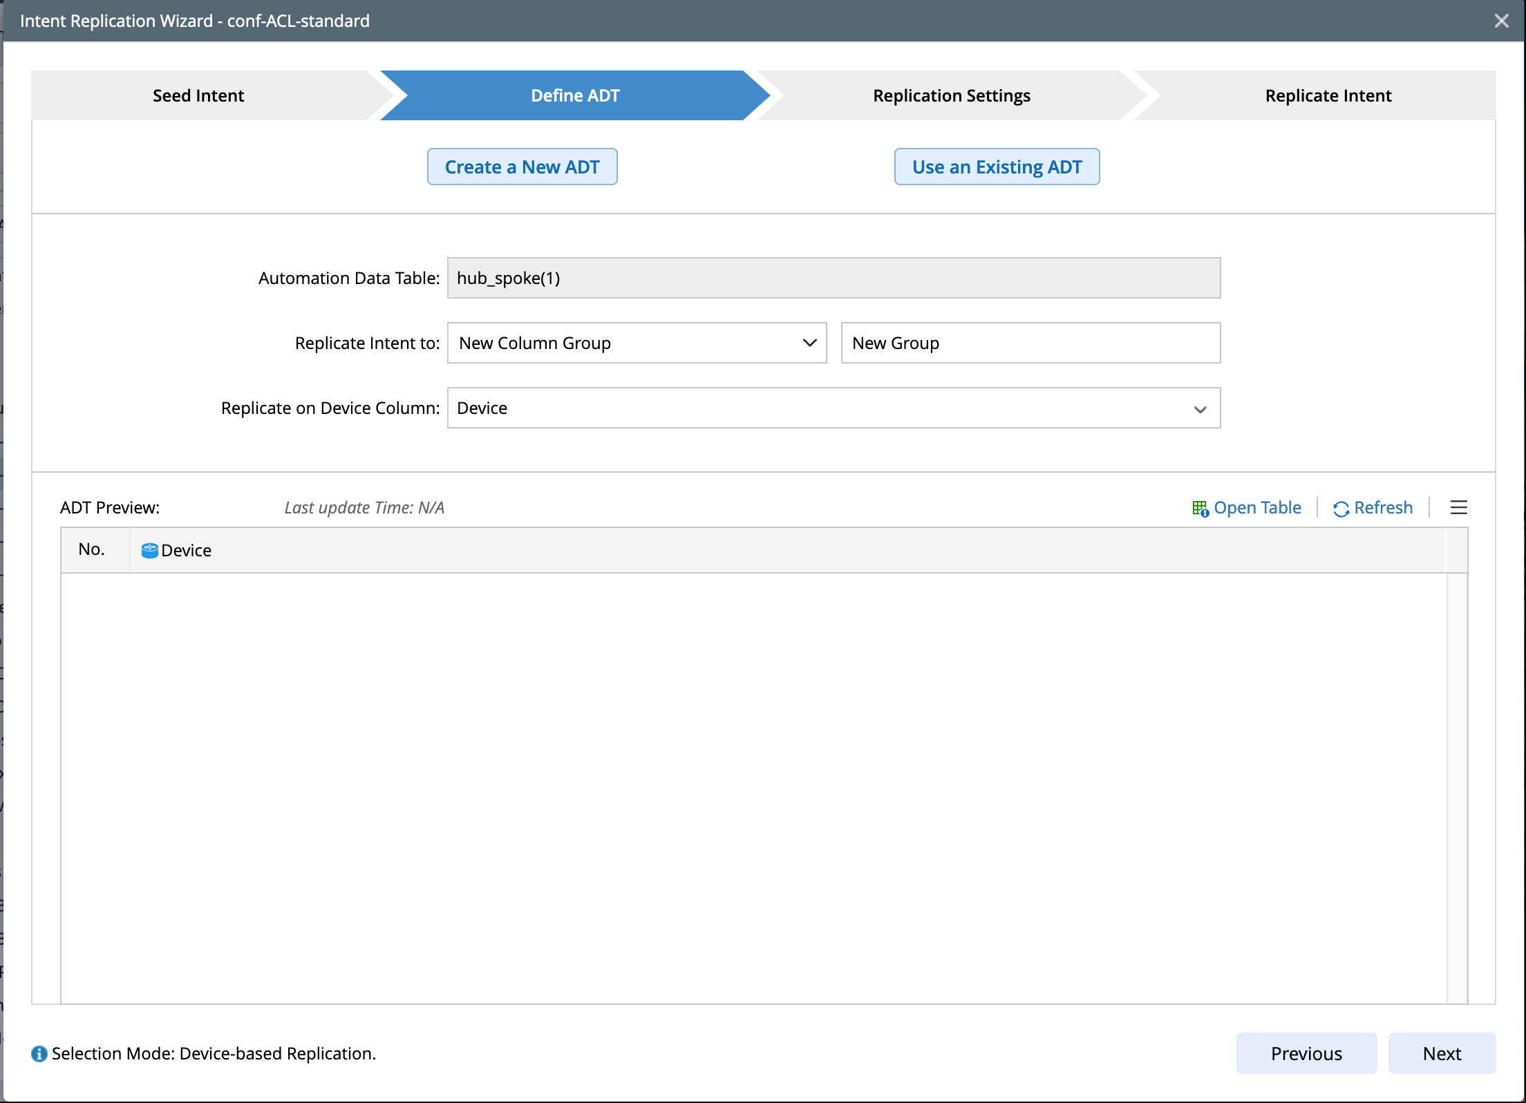Click the info icon beside Selection Mode

[39, 1053]
